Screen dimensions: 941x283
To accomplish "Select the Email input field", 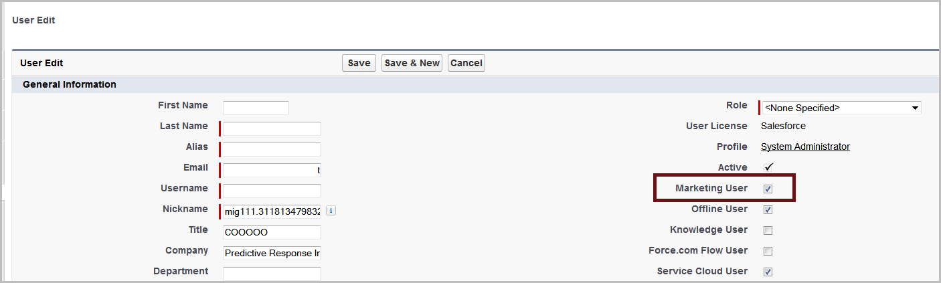I will 272,170.
